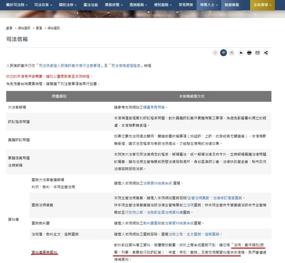Open the 主管法規異動 link
The height and width of the screenshot is (263, 285).
[x=198, y=198]
